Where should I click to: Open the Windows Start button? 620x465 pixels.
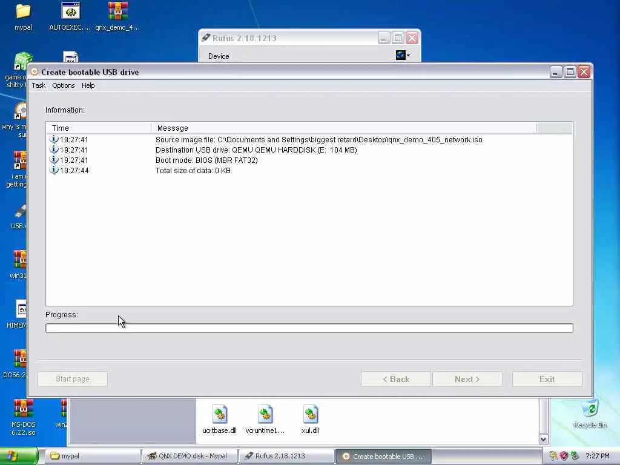coord(18,456)
